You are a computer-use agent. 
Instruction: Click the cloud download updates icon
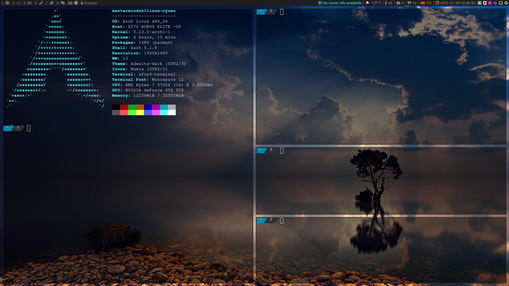(x=398, y=3)
